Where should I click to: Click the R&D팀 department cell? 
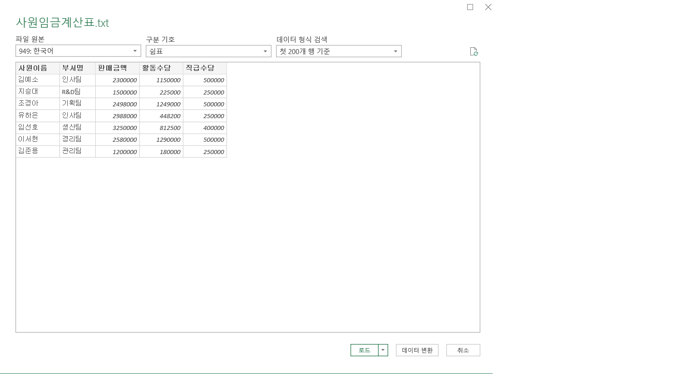tap(77, 92)
